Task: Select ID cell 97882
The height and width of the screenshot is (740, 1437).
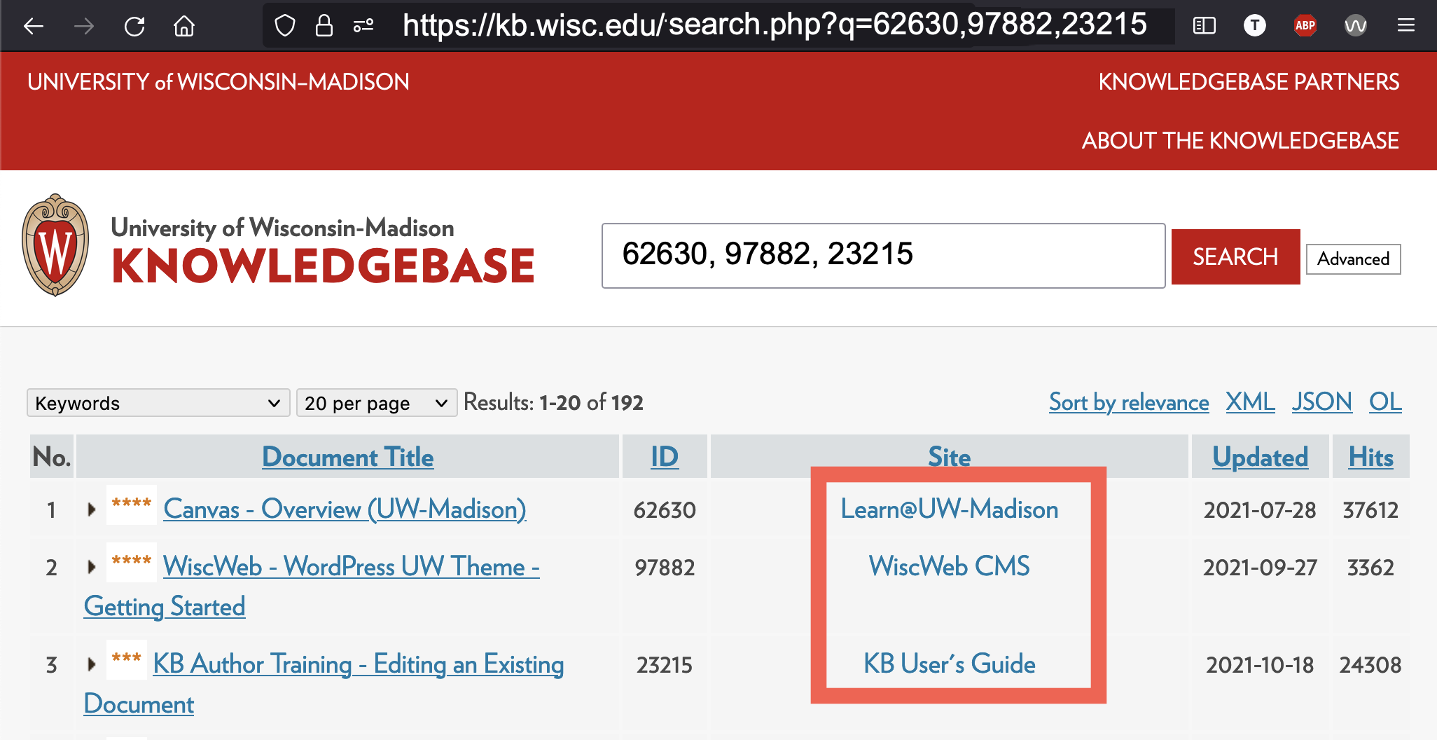Action: (x=665, y=568)
